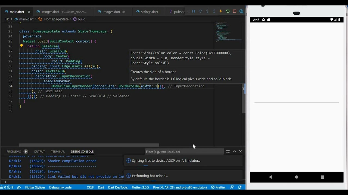Tap Android home button on emulator
The image size is (348, 195).
[x=297, y=177]
